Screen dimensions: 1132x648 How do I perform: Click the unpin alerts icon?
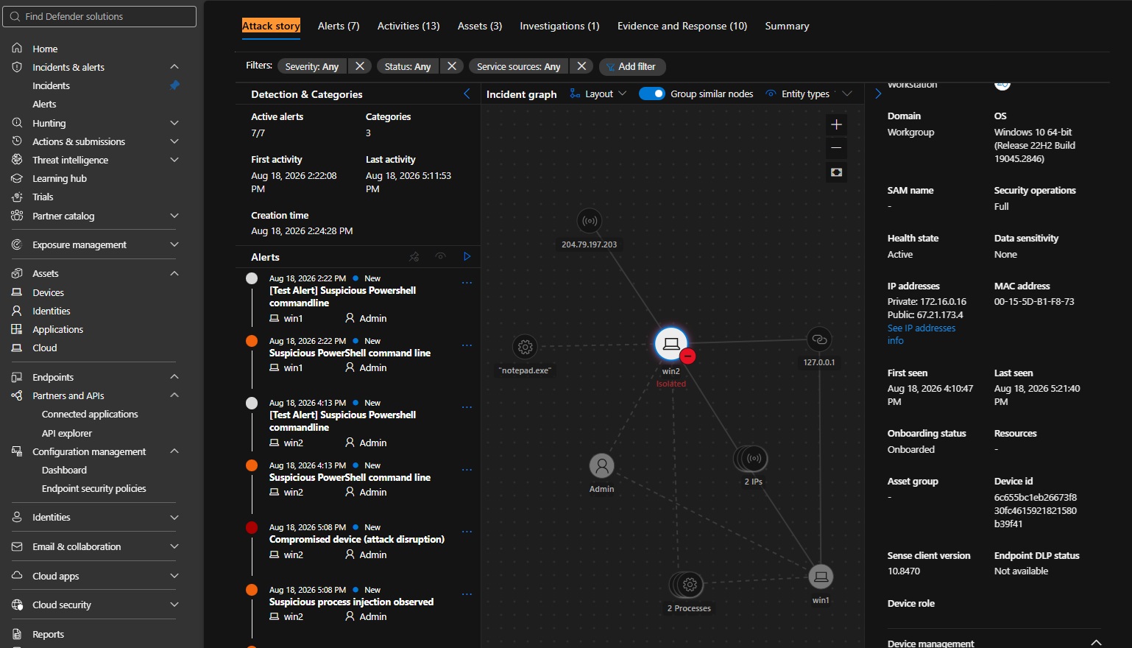click(414, 256)
